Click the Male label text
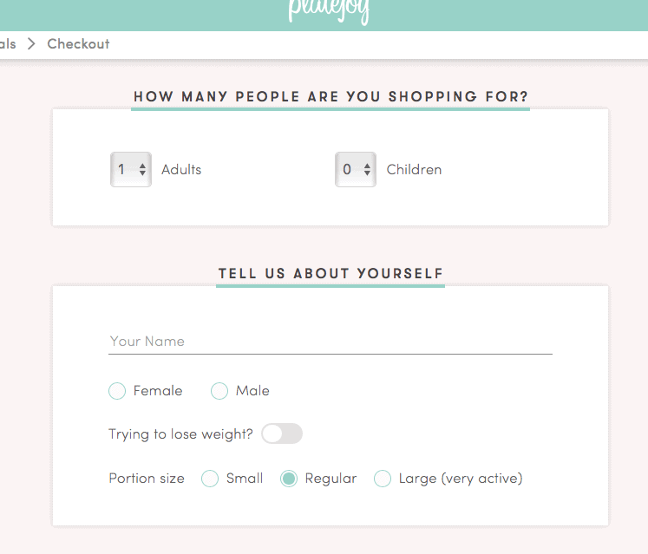648x554 pixels. [x=252, y=391]
